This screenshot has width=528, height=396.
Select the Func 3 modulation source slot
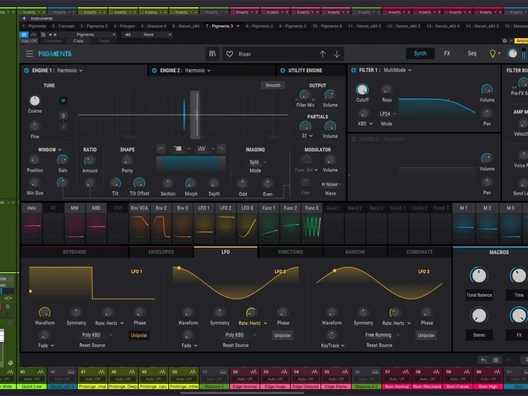(x=312, y=223)
